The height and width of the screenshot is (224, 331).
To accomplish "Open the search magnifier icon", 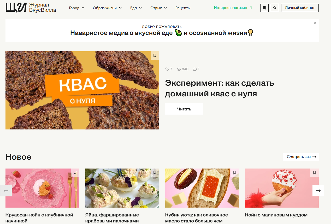I will (275, 8).
